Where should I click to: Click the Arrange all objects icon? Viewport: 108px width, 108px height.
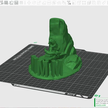[16, 3]
